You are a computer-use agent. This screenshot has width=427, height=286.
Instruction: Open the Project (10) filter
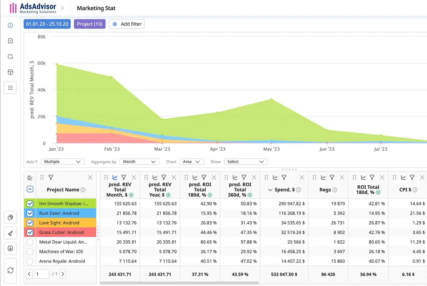pos(90,24)
